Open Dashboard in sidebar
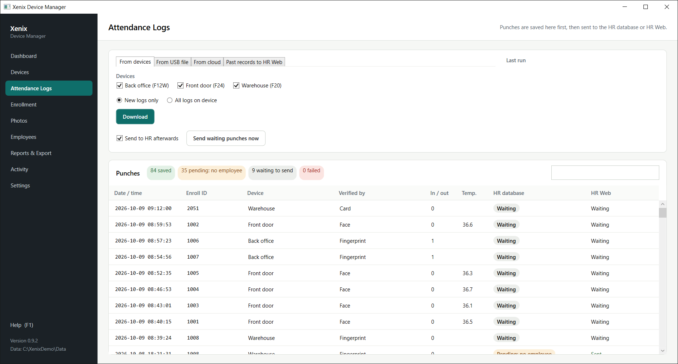 pyautogui.click(x=49, y=56)
